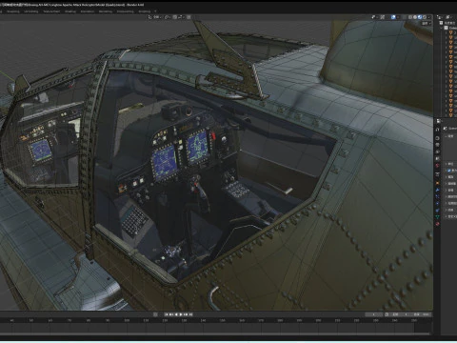Add a new workspace with the plus tab
Screen dimensions: 457x343
(155, 11)
